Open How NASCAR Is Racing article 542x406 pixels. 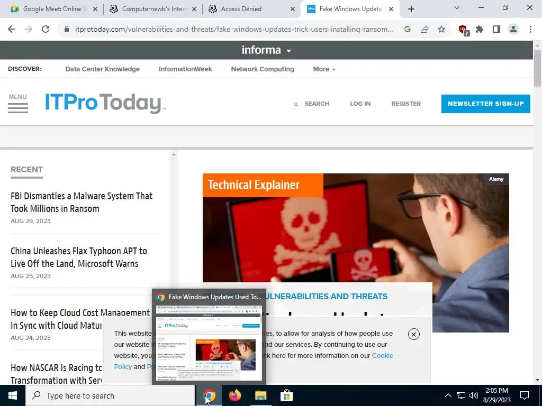(x=56, y=374)
